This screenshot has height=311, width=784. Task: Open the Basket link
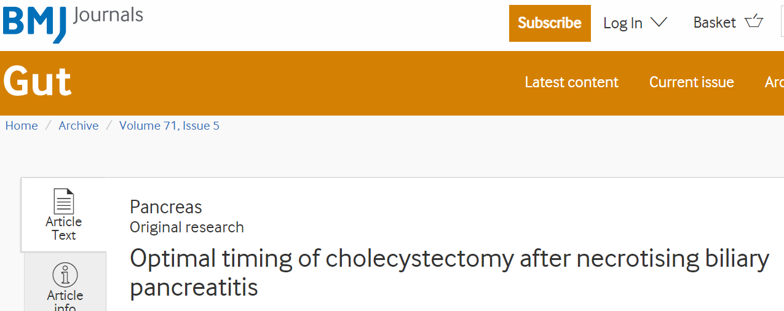(728, 22)
